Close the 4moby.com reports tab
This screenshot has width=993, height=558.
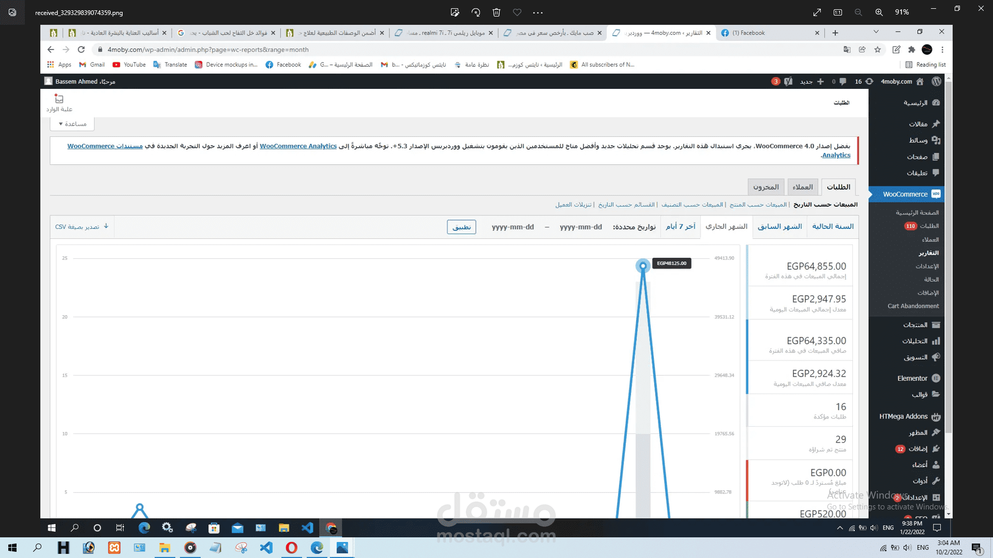(708, 33)
